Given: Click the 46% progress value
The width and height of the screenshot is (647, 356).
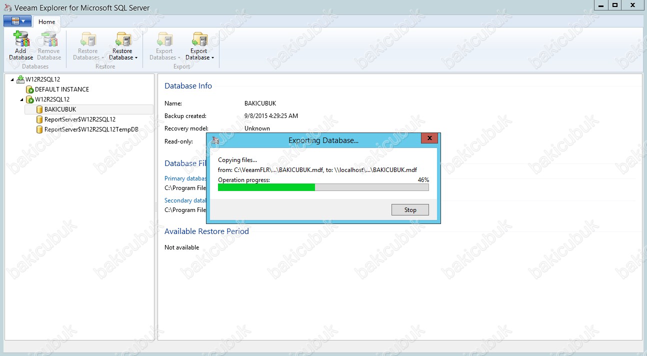Looking at the screenshot, I should (423, 180).
